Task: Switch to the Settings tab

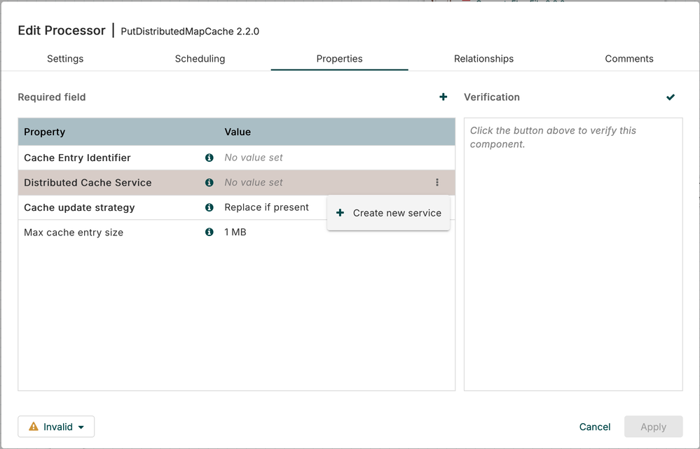Action: point(65,59)
